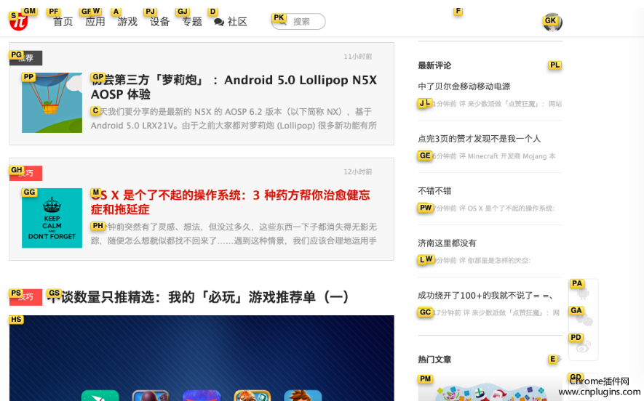
Task: Click the 健忘症 article excerpt text
Action: click(234, 234)
